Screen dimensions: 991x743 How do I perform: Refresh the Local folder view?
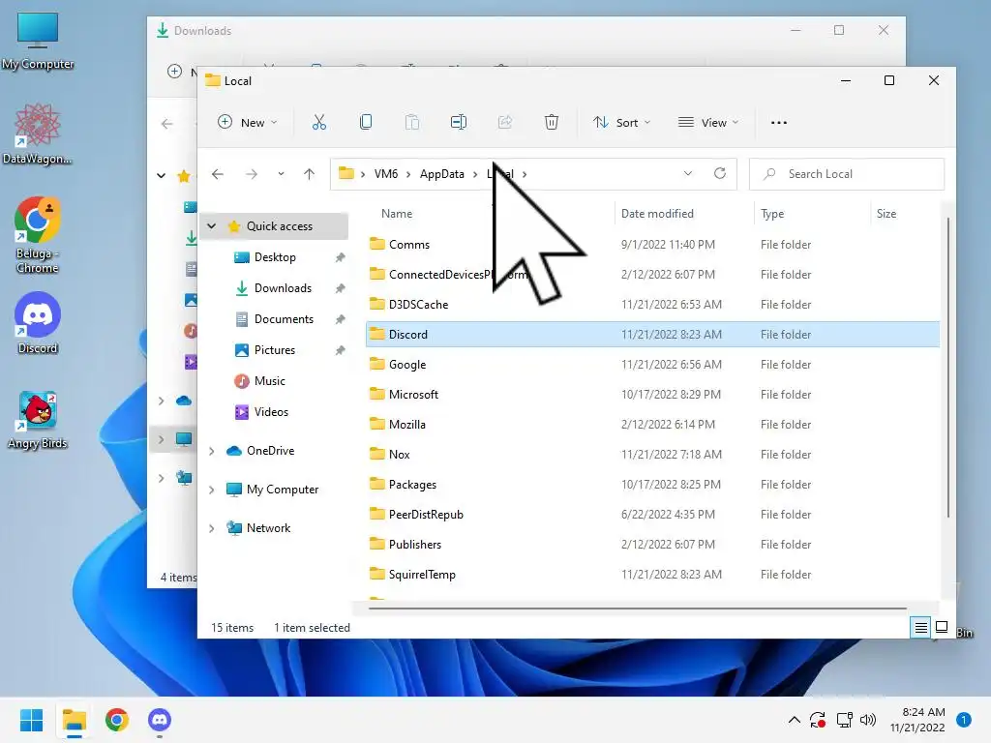click(720, 173)
